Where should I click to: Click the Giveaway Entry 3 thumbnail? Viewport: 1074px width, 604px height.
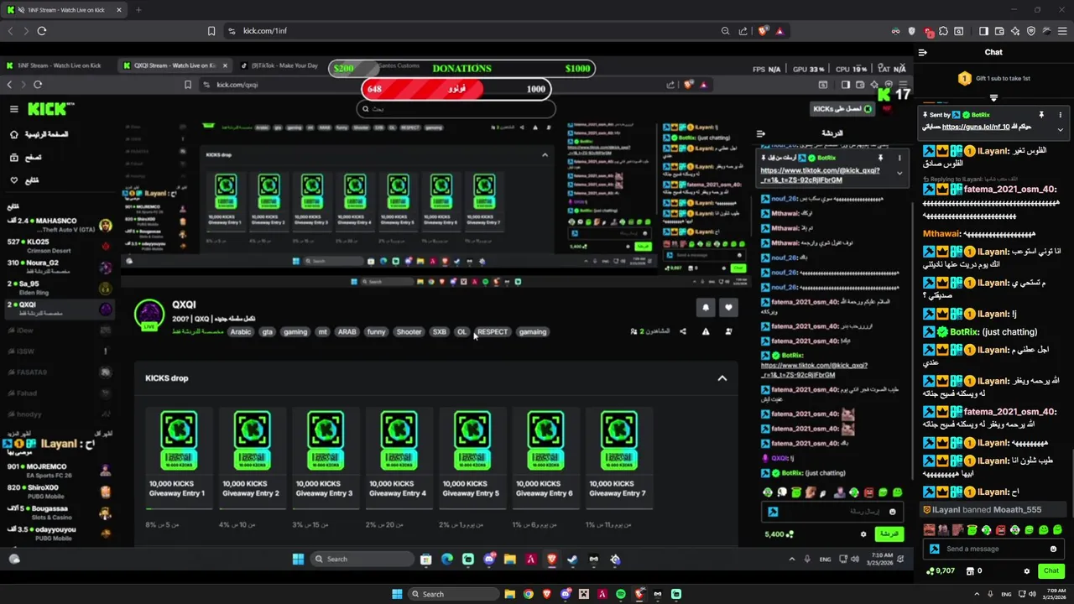(x=325, y=440)
